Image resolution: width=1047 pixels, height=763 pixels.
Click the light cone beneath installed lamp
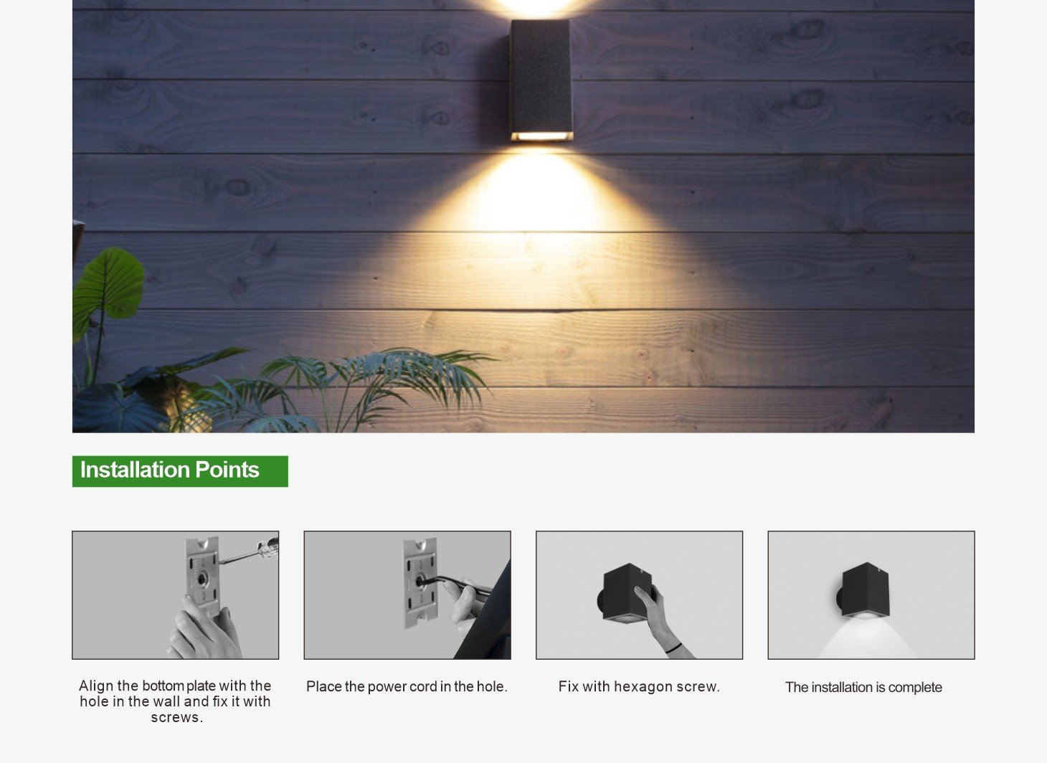pos(866,638)
